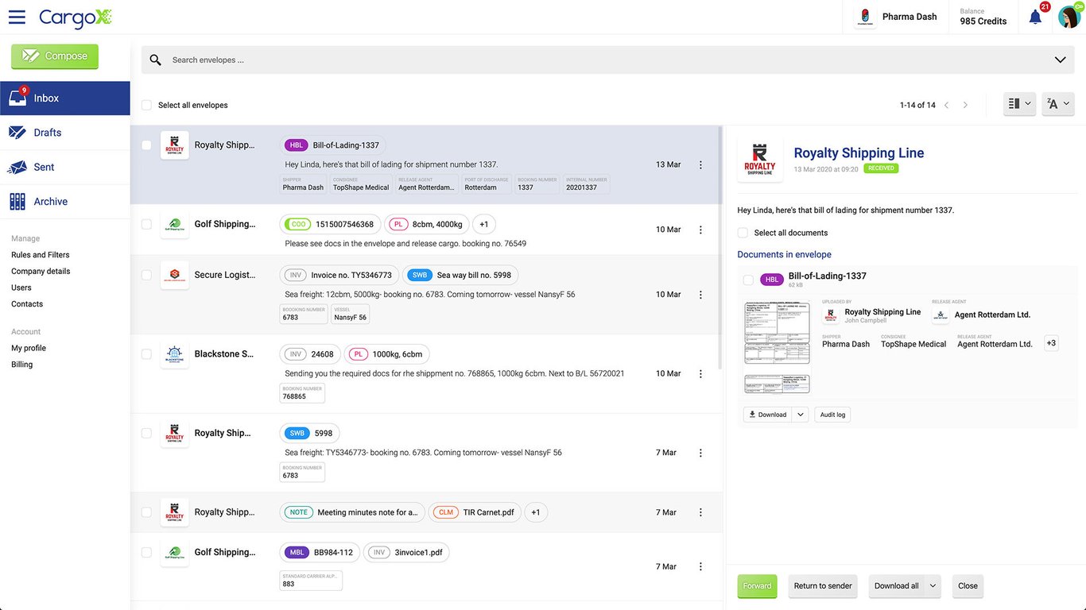Open the Rules and Filters link
Image resolution: width=1086 pixels, height=610 pixels.
pos(40,255)
